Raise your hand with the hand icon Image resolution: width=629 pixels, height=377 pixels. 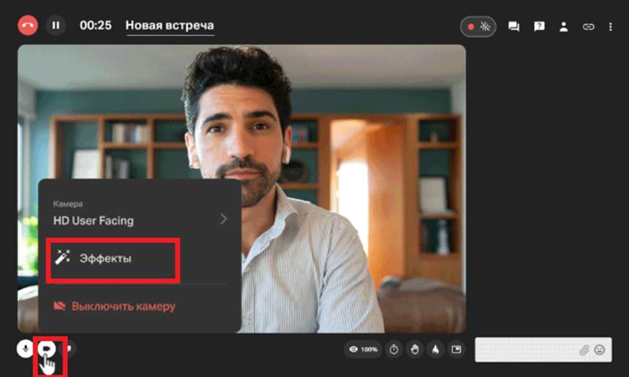point(414,349)
